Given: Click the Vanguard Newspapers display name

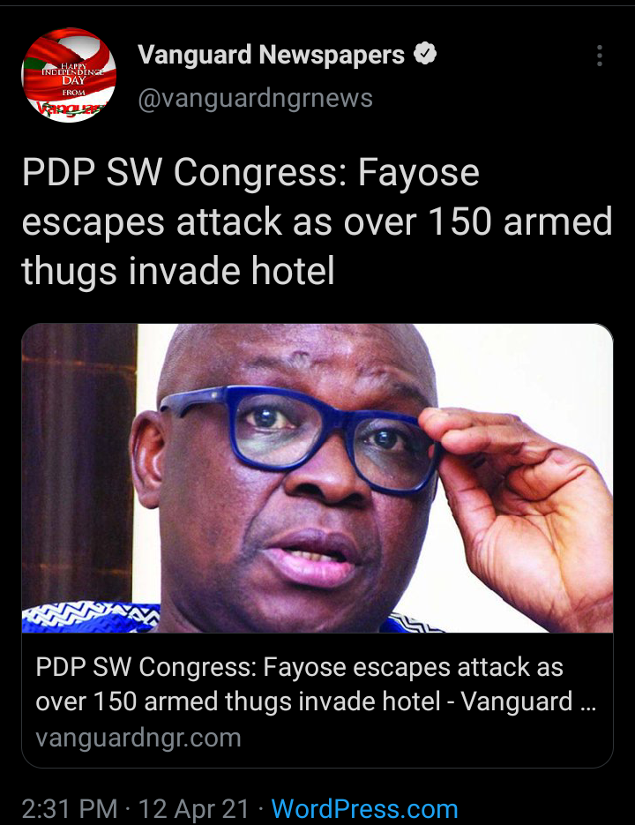Looking at the screenshot, I should point(271,55).
